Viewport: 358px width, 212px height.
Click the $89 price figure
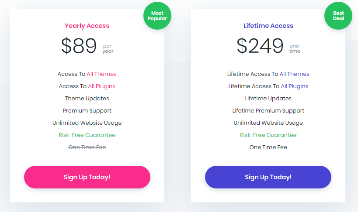(x=79, y=46)
